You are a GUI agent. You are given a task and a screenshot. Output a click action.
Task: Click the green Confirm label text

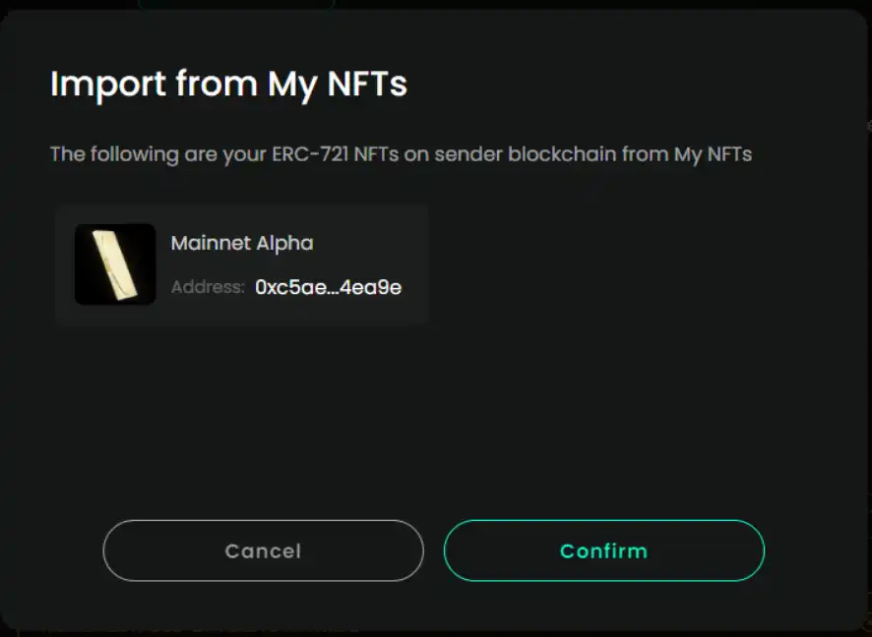[x=604, y=550]
